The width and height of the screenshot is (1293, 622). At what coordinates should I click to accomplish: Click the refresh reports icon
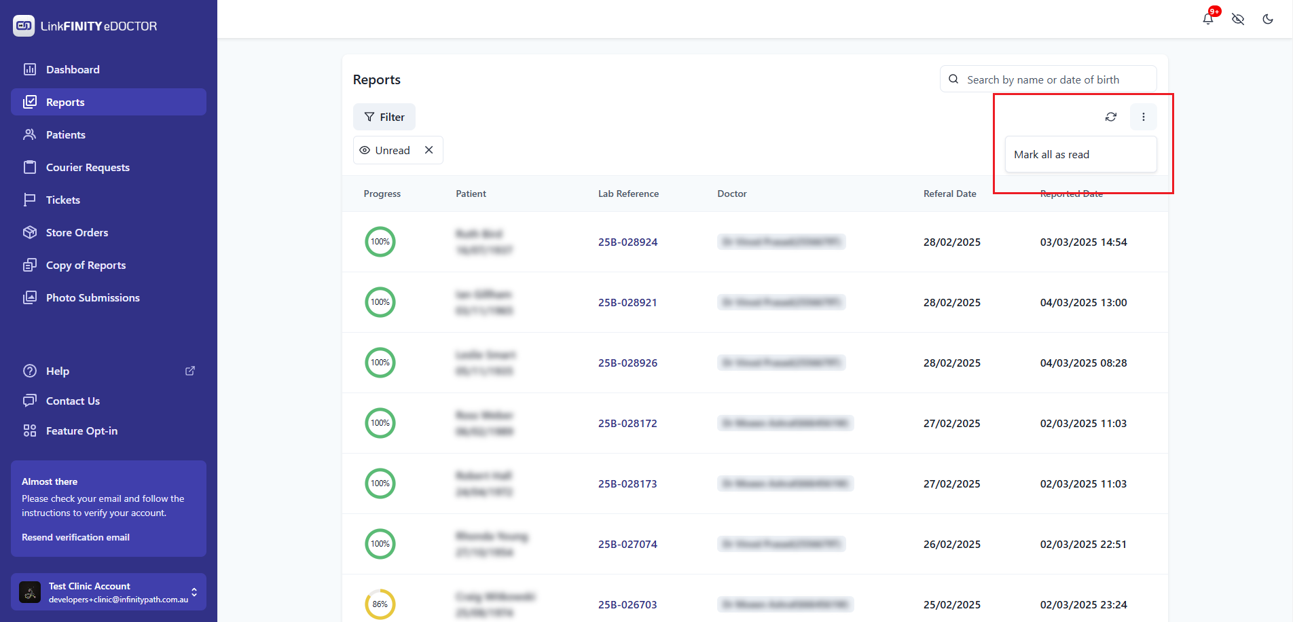coord(1111,117)
